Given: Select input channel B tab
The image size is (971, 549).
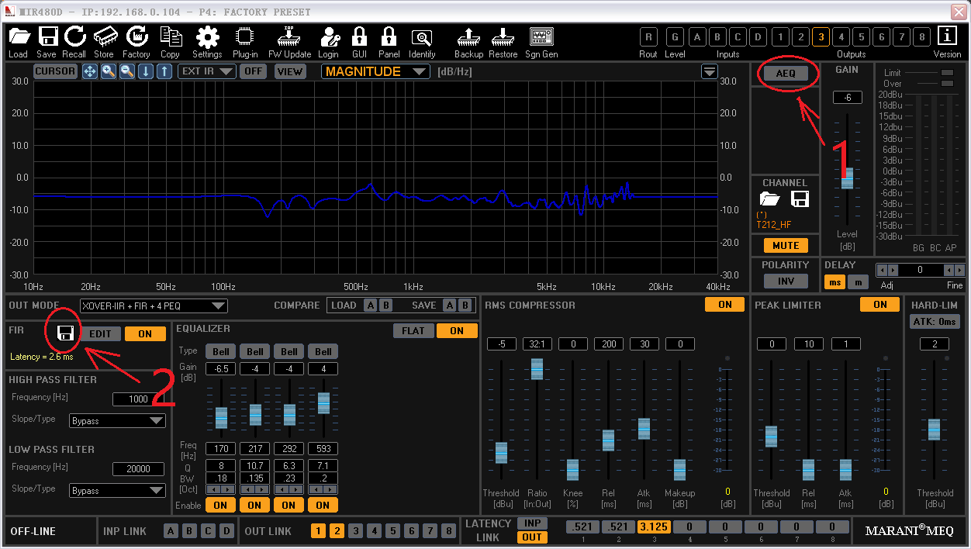Looking at the screenshot, I should [717, 36].
